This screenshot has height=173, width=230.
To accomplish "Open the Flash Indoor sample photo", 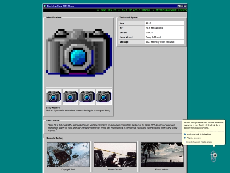I will click(x=162, y=155).
